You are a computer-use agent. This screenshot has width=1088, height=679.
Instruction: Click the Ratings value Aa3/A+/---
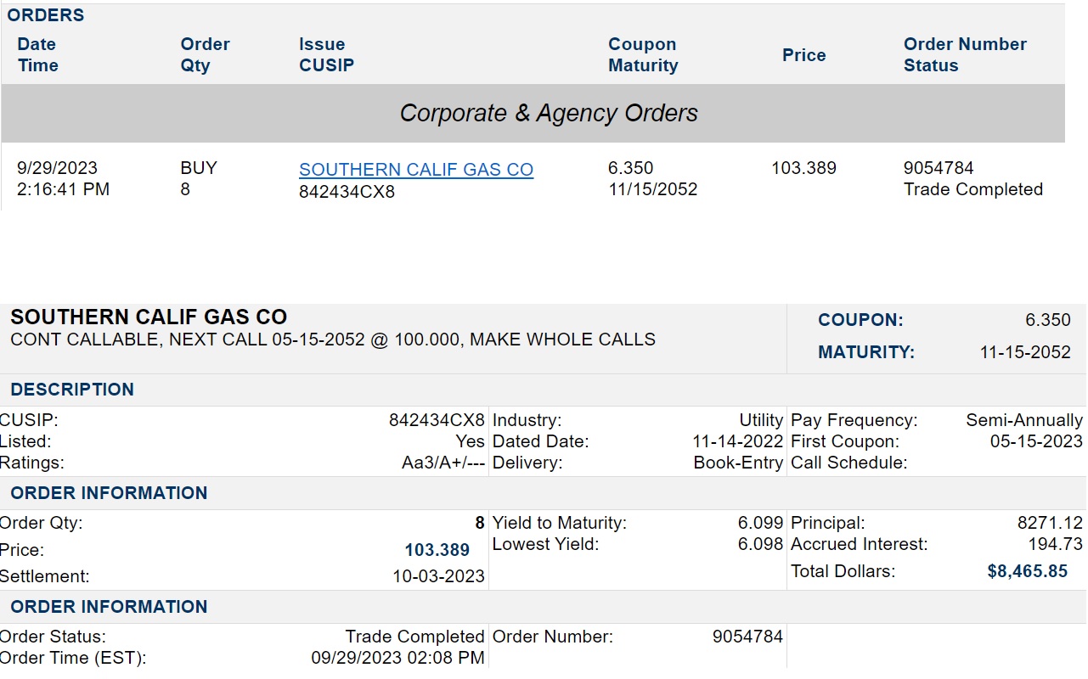pos(443,463)
